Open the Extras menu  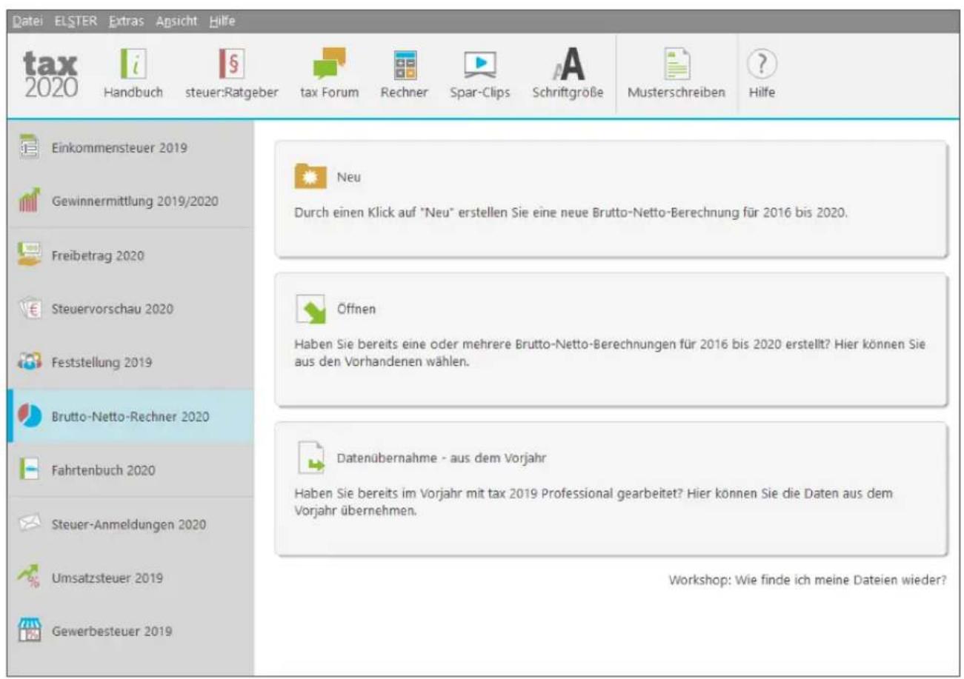click(x=127, y=21)
